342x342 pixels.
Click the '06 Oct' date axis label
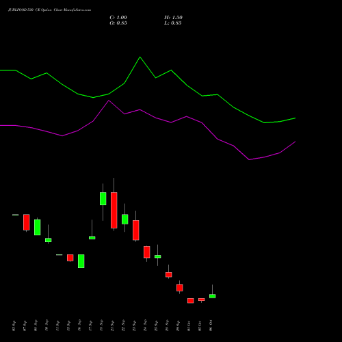click(211, 326)
